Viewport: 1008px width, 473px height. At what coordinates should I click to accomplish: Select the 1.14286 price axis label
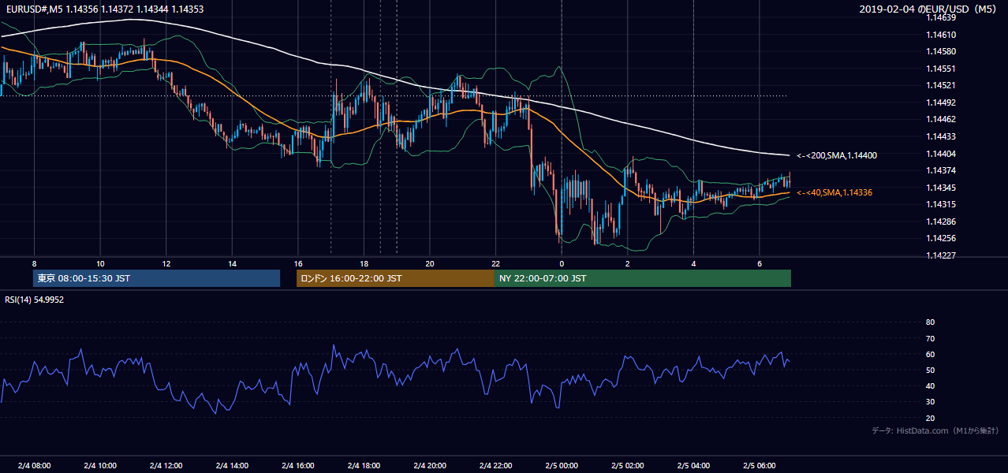[942, 222]
